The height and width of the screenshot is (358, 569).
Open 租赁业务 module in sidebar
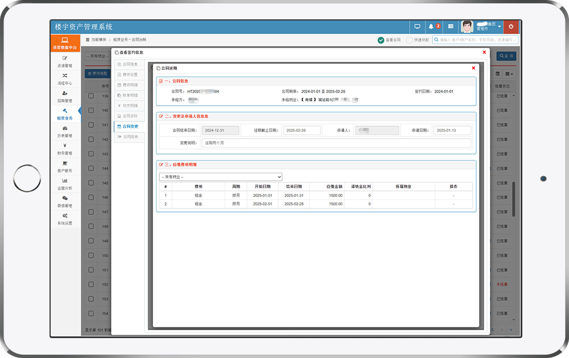pyautogui.click(x=65, y=114)
